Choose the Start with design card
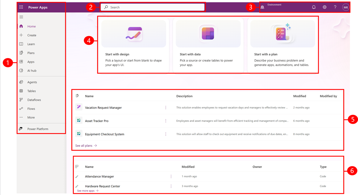The height and width of the screenshot is (195, 358). pyautogui.click(x=134, y=45)
